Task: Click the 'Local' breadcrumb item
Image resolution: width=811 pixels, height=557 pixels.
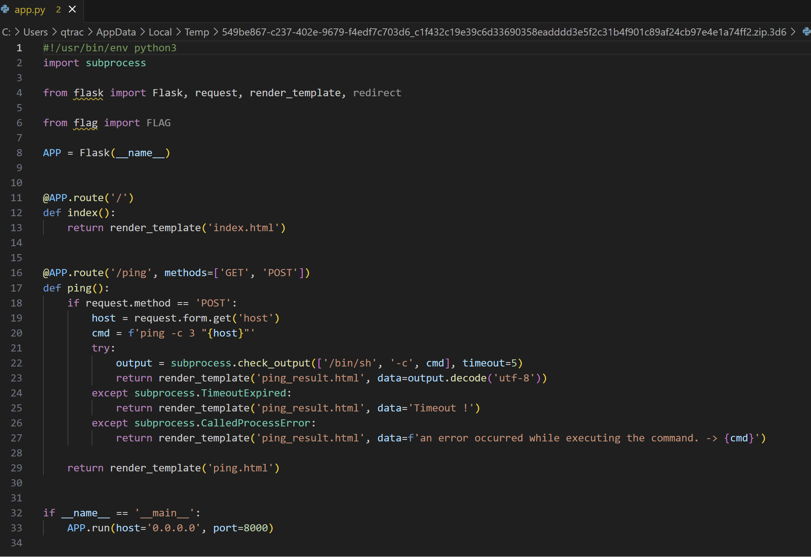Action: (160, 32)
